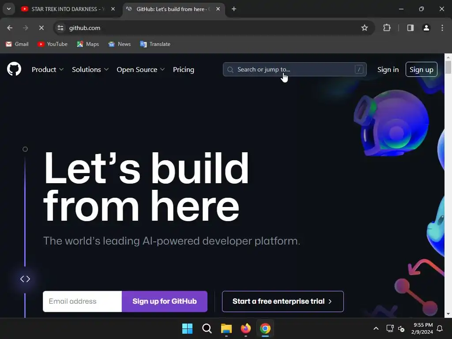Open the Windows Start menu
This screenshot has height=339, width=452.
(x=187, y=328)
